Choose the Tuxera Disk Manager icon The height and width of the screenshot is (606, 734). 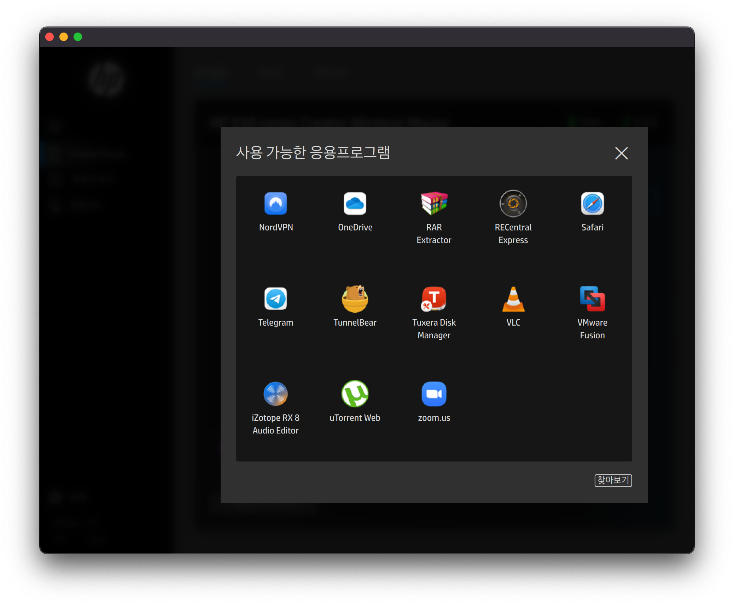(x=434, y=299)
